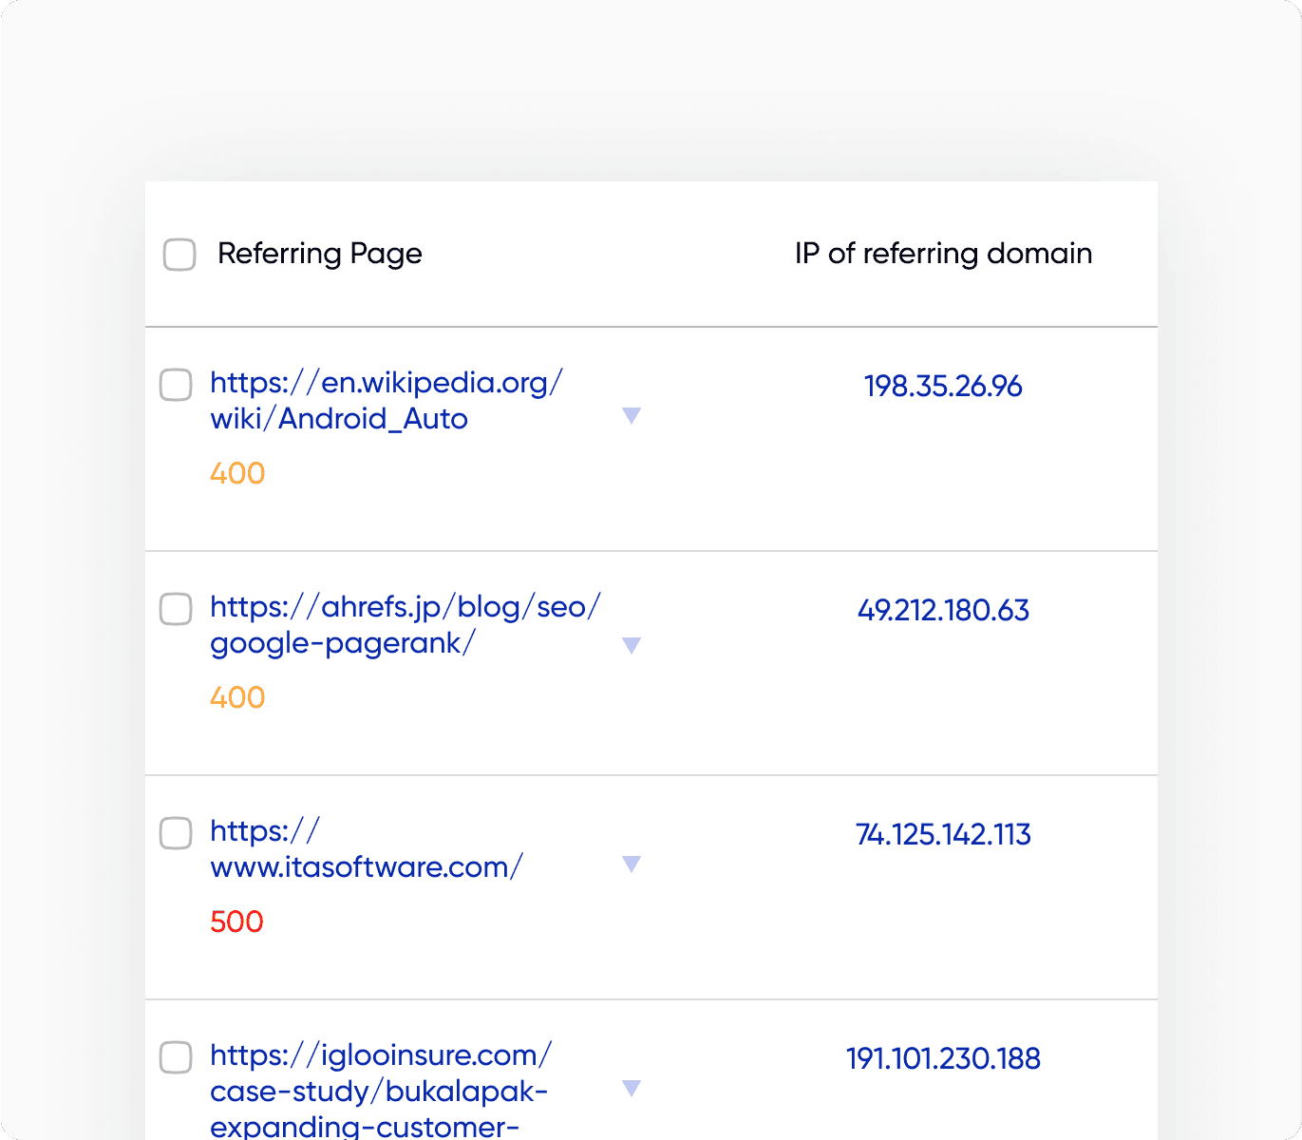Click the red 500 status code
Image resolution: width=1302 pixels, height=1140 pixels.
[x=236, y=921]
